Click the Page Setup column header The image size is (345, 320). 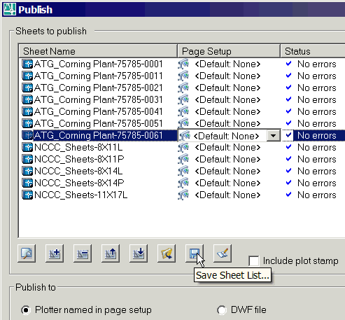(x=229, y=51)
